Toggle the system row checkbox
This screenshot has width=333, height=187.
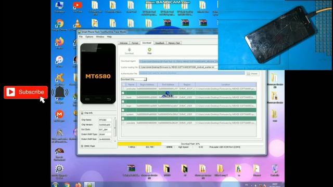[123, 114]
